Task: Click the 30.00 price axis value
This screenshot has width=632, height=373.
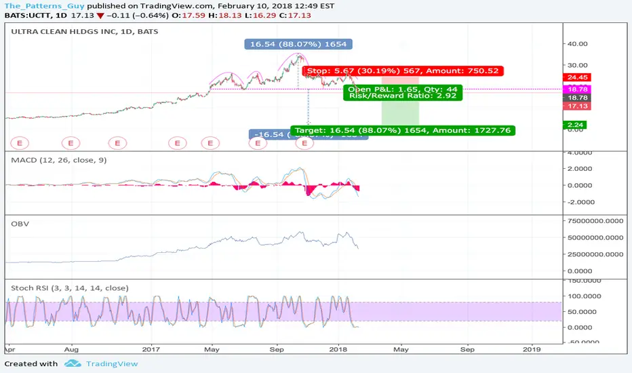Action: tap(577, 65)
